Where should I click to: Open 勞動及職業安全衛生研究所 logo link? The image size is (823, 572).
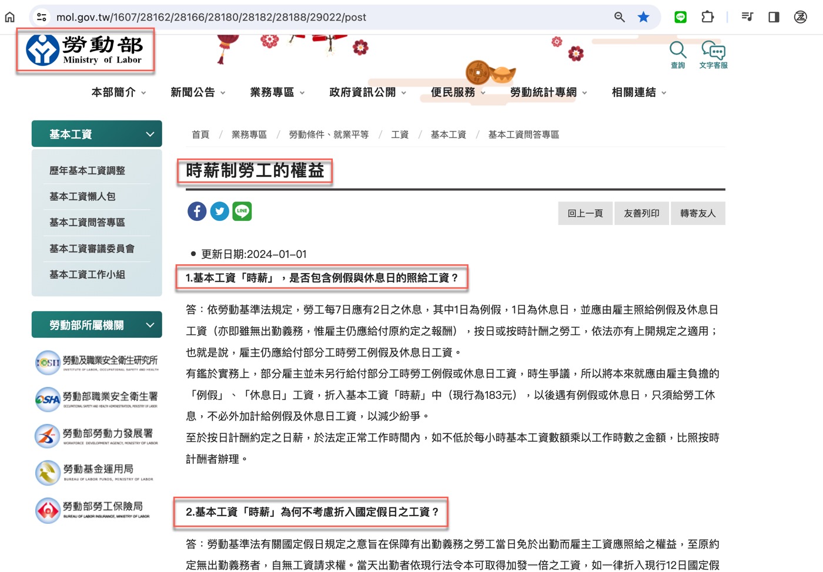97,362
